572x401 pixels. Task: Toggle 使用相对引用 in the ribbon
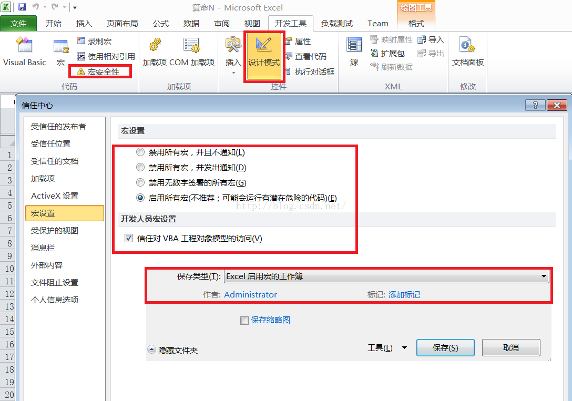(106, 56)
